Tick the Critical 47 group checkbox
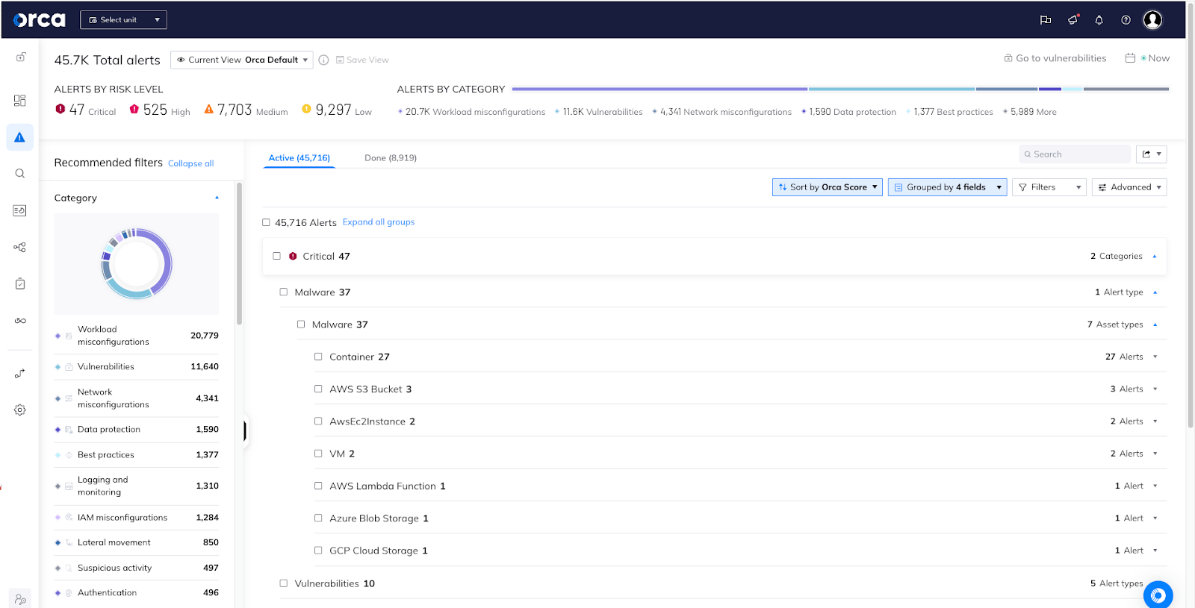The image size is (1195, 608). pos(276,256)
